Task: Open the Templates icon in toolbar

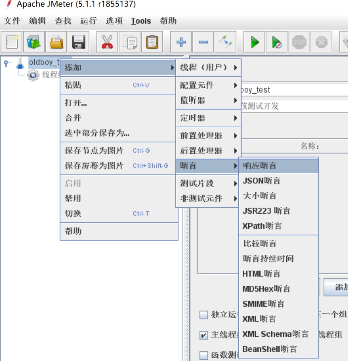Action: coord(34,42)
